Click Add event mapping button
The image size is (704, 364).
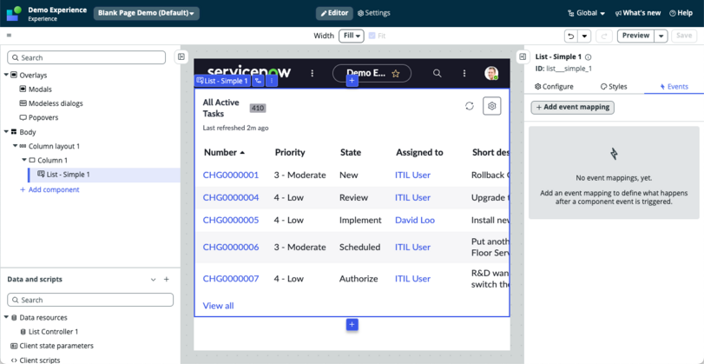[572, 108]
